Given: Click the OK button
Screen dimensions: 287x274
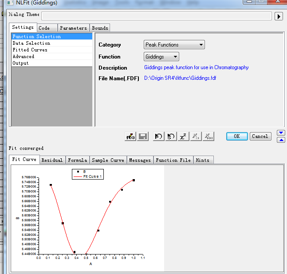Looking at the screenshot, I should (237, 136).
